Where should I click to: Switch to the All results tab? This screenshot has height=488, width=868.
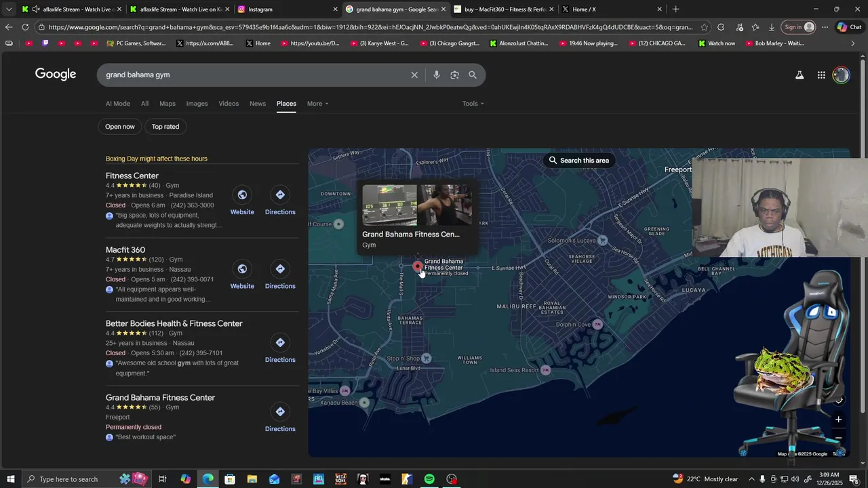144,104
